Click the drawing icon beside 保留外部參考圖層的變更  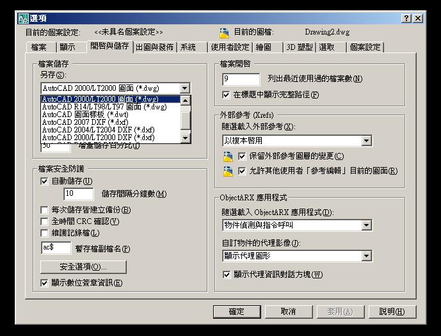(228, 157)
